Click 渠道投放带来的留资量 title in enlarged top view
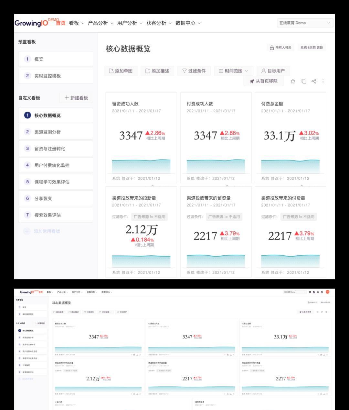This screenshot has height=410, width=349. 208,198
